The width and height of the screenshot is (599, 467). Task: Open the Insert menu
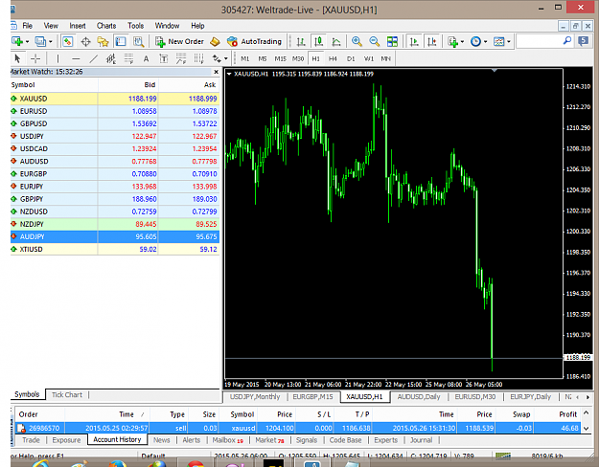coord(78,26)
